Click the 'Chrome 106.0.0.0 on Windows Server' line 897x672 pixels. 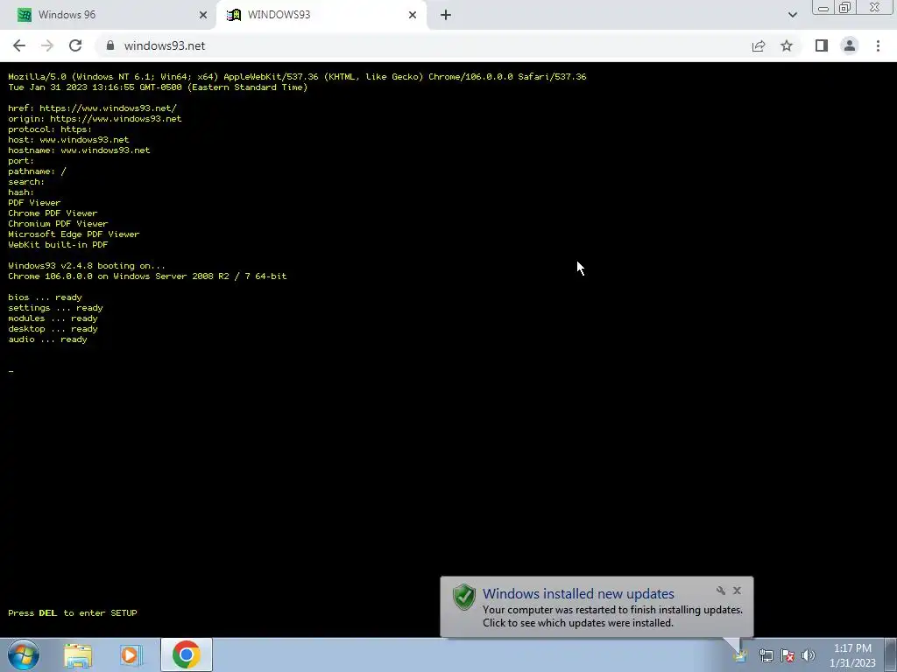(x=147, y=276)
